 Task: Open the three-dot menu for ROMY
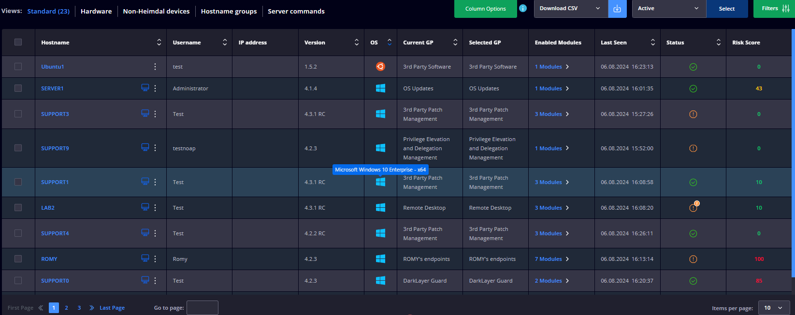click(x=155, y=259)
